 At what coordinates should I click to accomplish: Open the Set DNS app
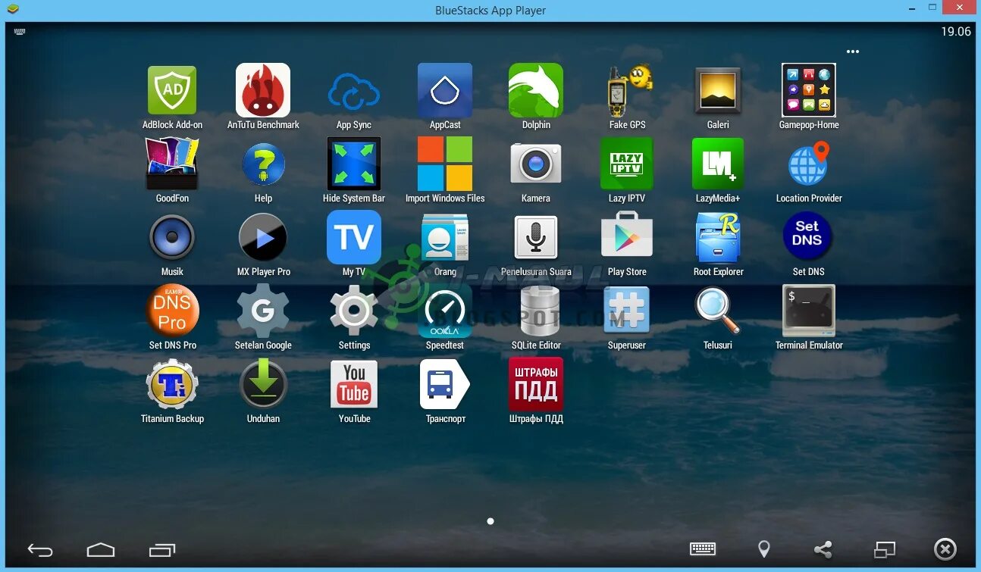(807, 236)
